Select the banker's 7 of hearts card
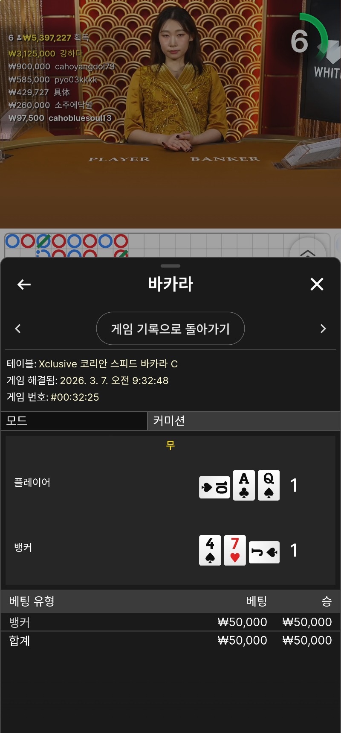This screenshot has height=733, width=341. (235, 551)
